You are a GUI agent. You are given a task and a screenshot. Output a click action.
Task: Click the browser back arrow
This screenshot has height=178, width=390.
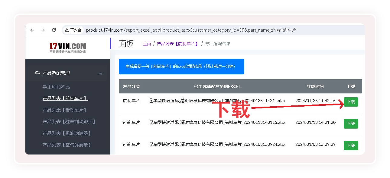click(x=32, y=30)
